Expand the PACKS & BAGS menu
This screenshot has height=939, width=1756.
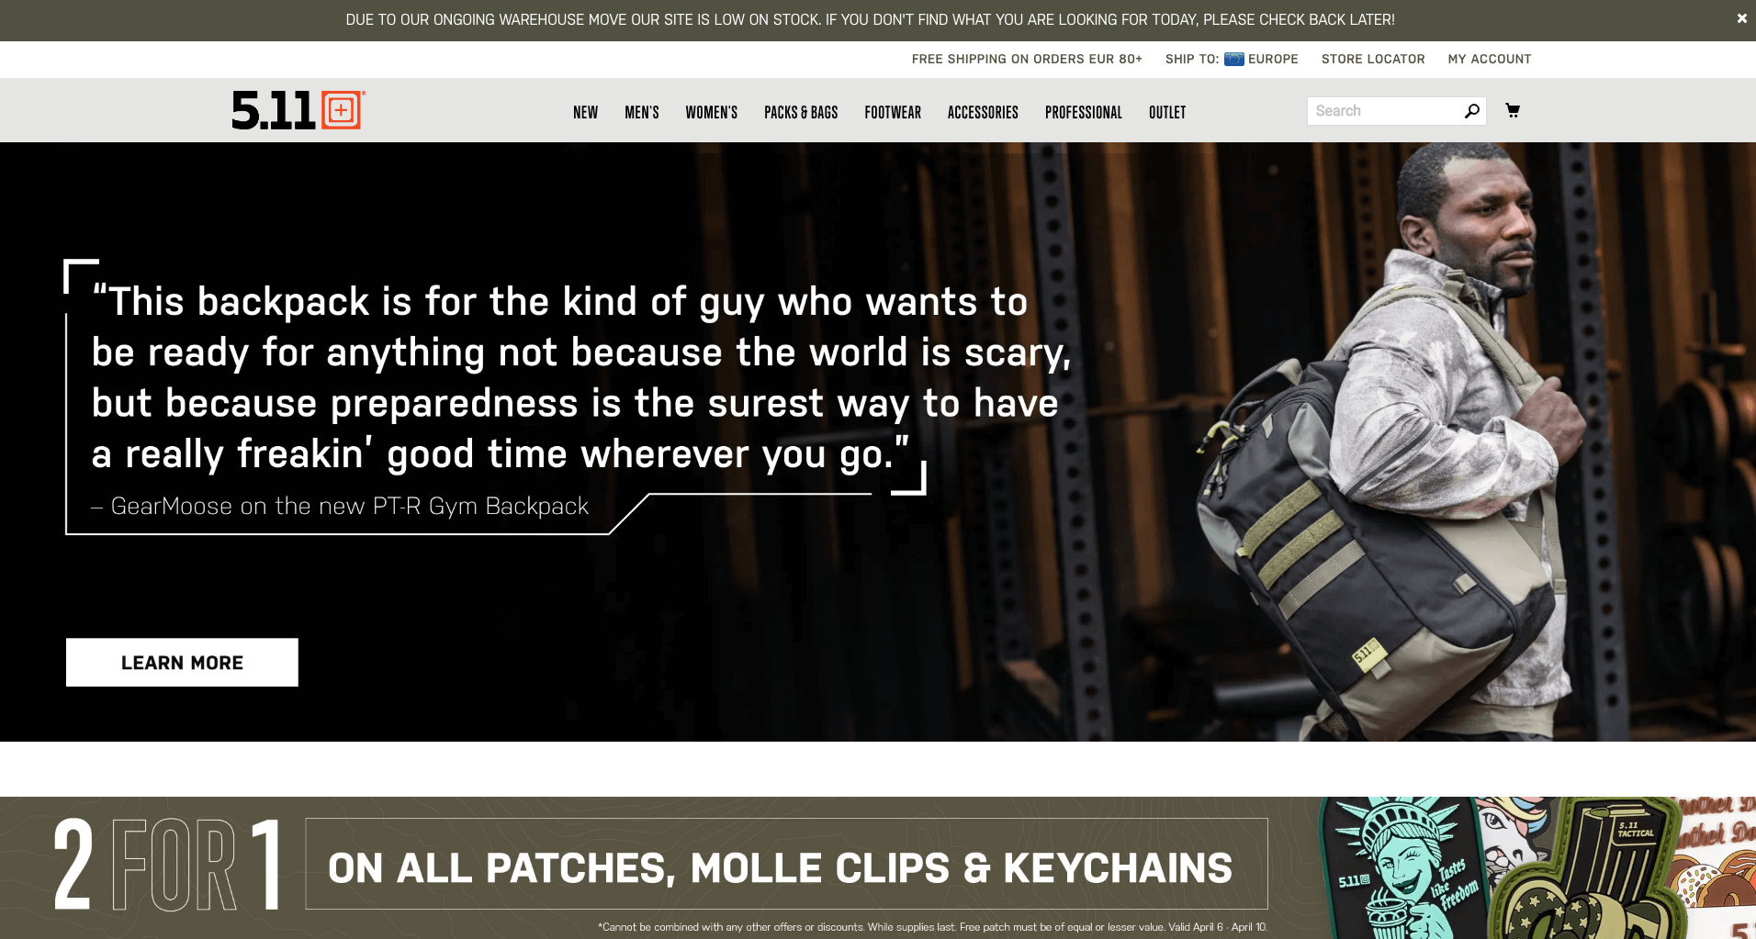tap(801, 112)
